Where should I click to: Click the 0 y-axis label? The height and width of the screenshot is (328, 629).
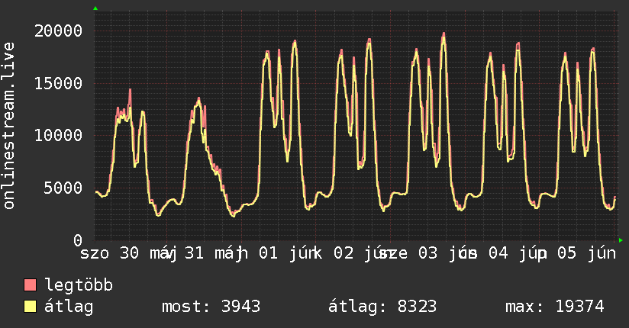tap(78, 240)
